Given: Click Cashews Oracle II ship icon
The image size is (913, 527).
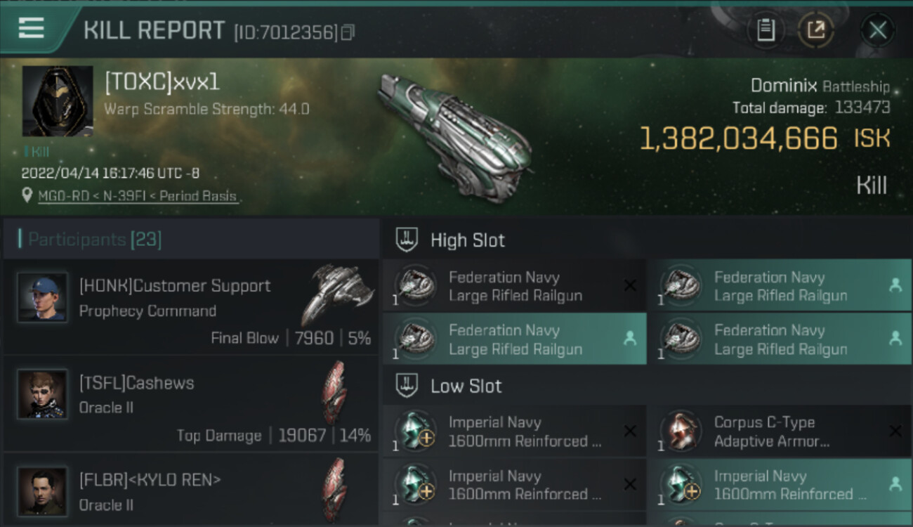Looking at the screenshot, I should 335,392.
